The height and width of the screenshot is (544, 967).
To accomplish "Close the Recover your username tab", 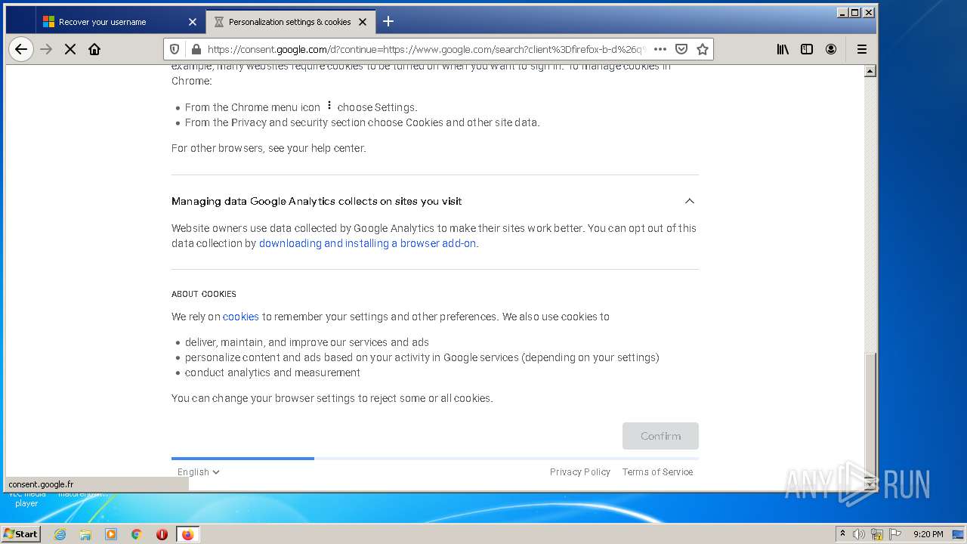I will coord(192,22).
